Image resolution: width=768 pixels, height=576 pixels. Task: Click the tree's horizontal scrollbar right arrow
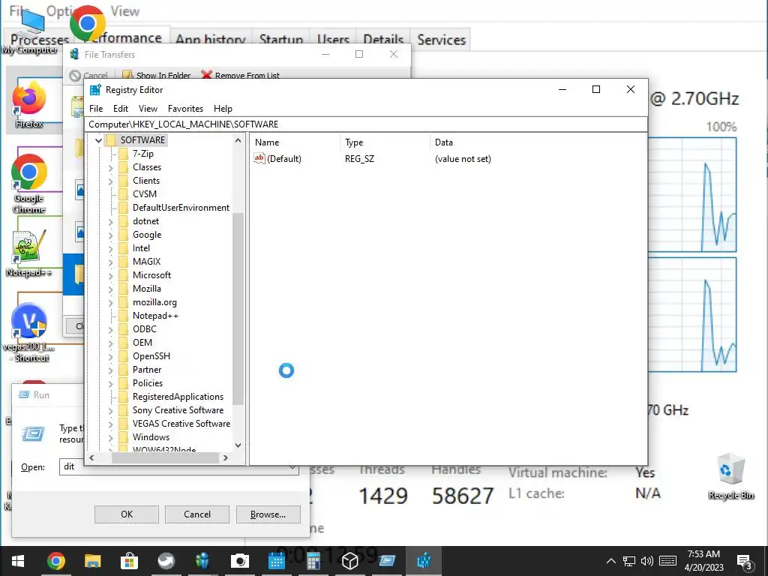point(225,458)
